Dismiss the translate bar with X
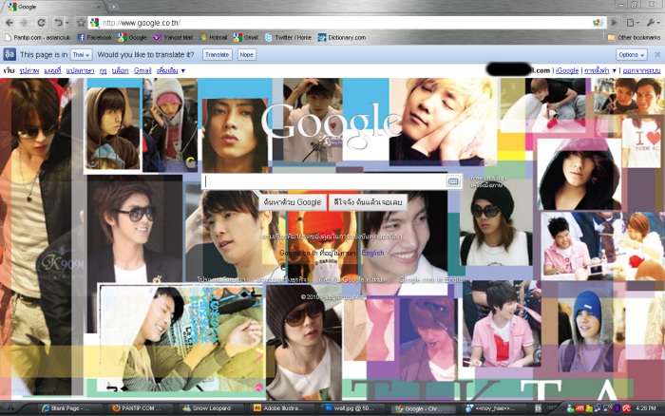Screen dimensions: 665x416 657,55
